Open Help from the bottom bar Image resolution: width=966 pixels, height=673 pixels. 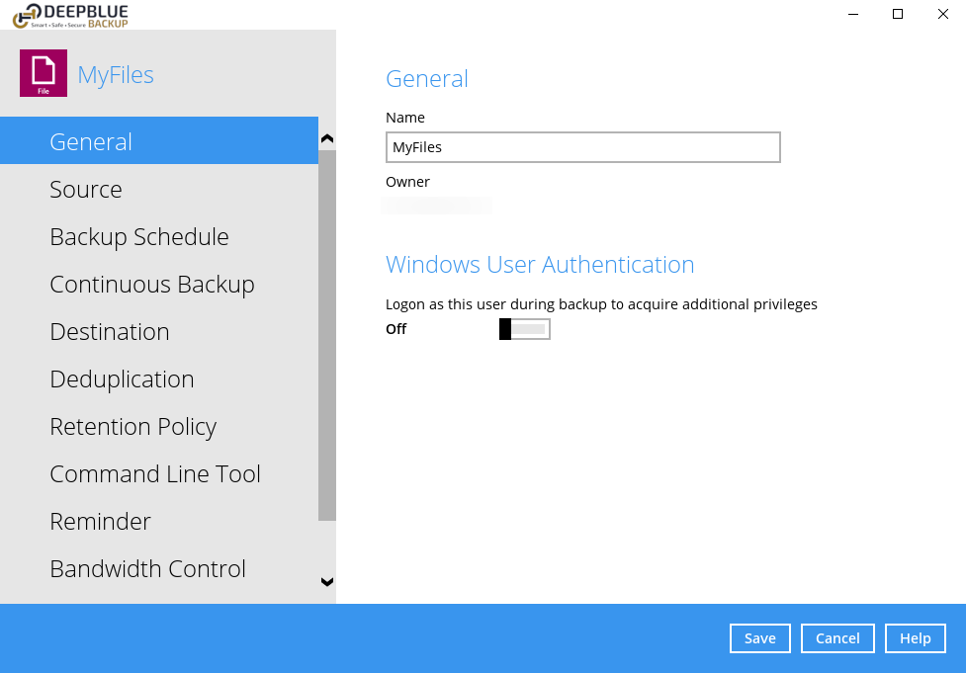tap(915, 638)
